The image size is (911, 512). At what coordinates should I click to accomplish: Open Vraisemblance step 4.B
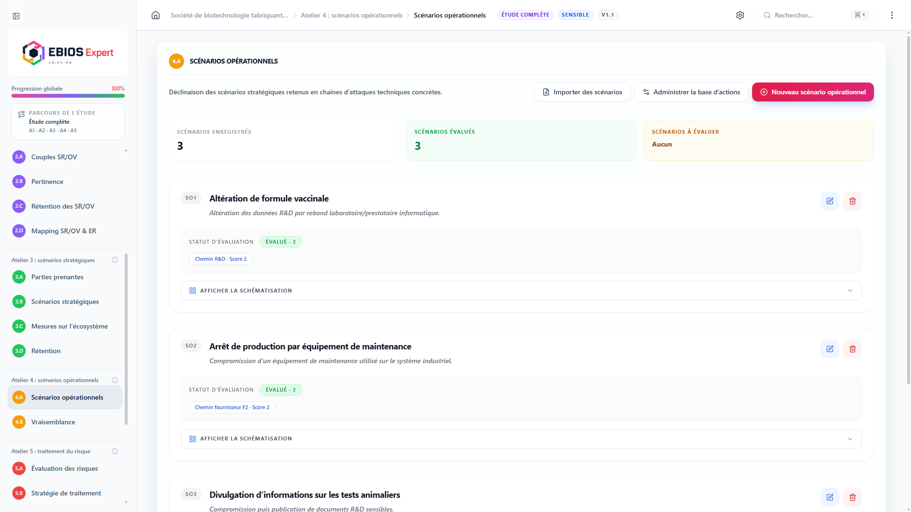65,422
